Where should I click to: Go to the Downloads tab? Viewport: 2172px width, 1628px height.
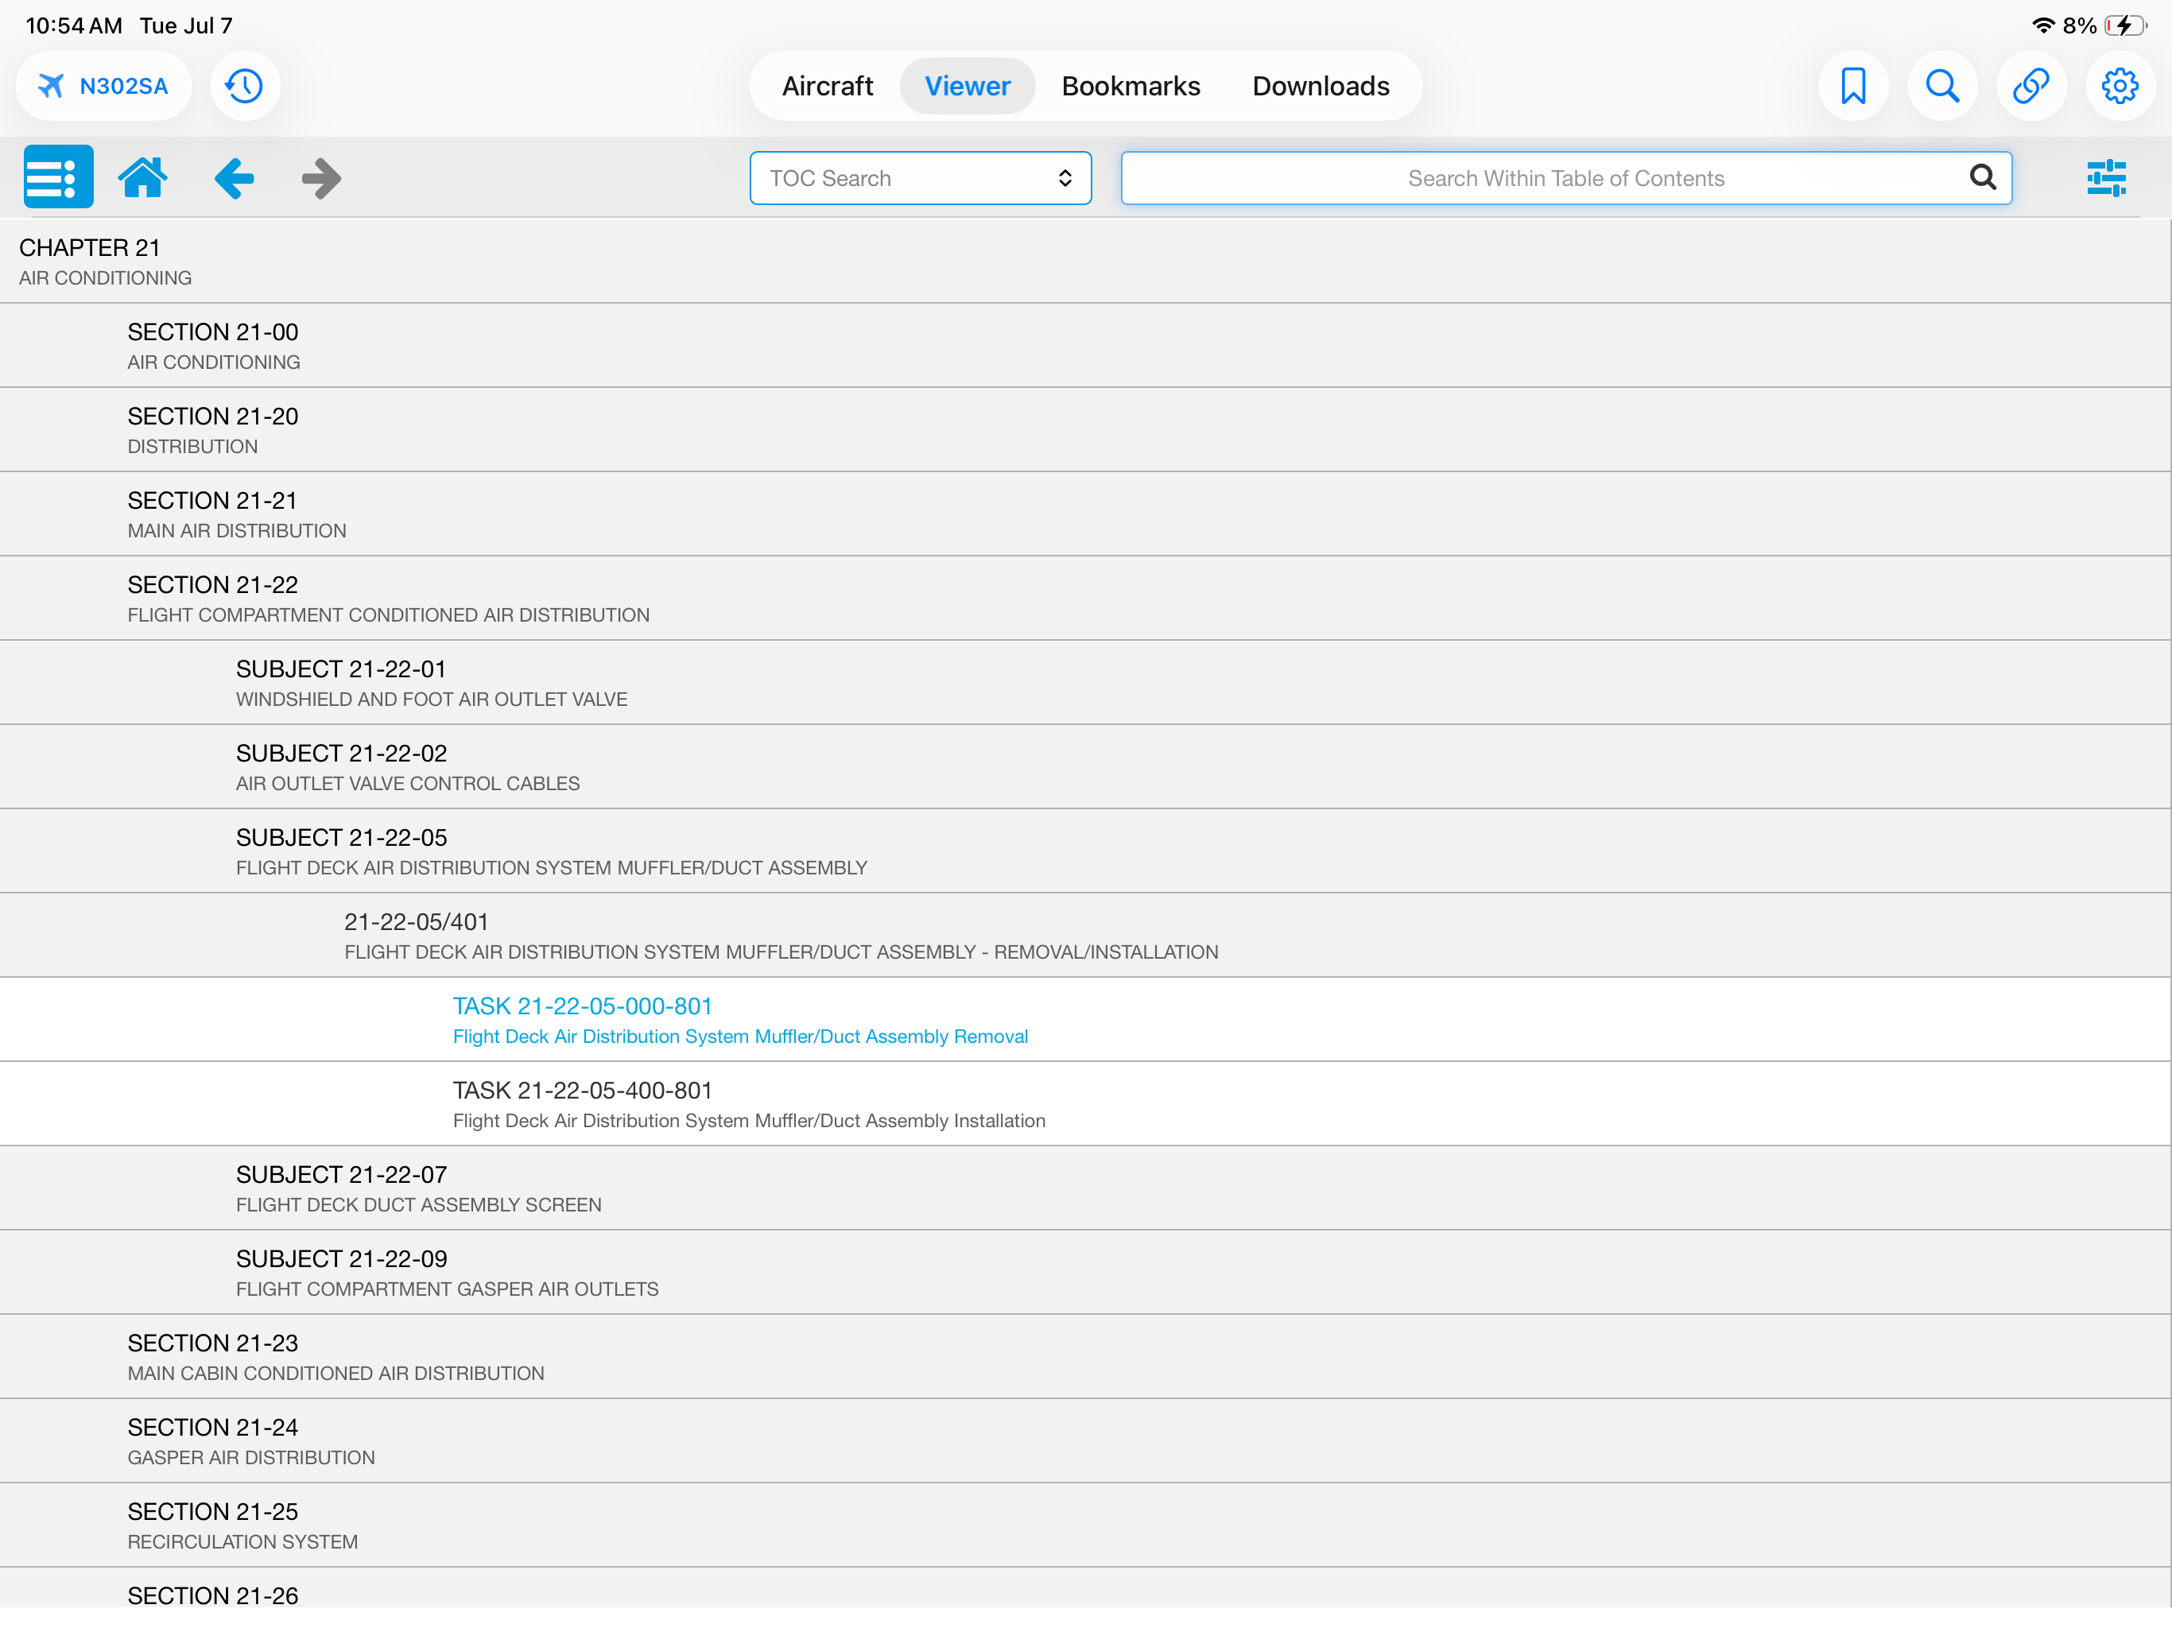click(x=1321, y=87)
